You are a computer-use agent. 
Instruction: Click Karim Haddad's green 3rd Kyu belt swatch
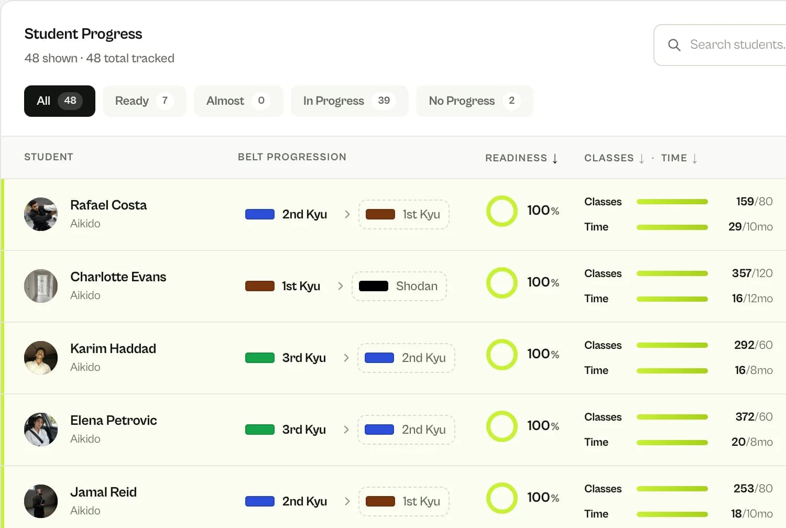[x=260, y=358]
